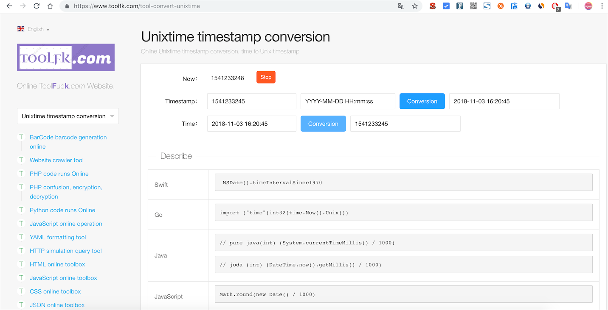
Task: Click inside the YYYY-MM-DD HH:mm:ss format field
Action: click(347, 101)
